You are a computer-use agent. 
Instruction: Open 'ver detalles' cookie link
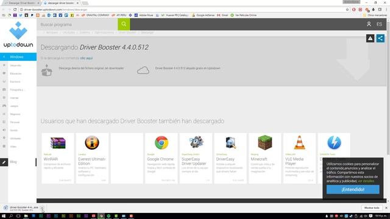pos(366,181)
